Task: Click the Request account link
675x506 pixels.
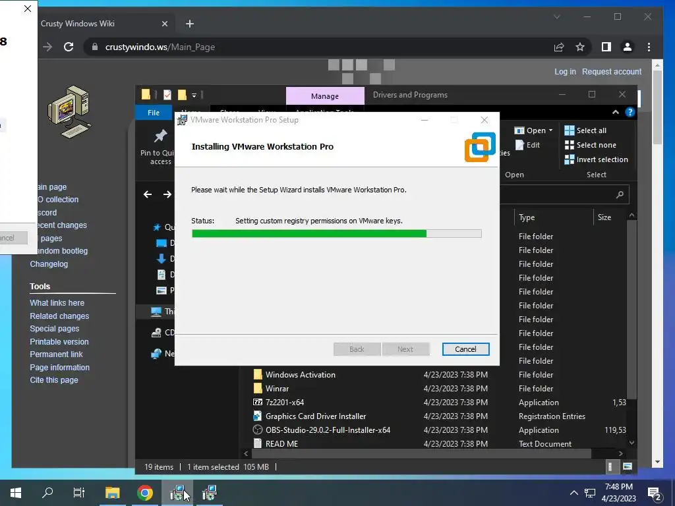Action: coord(611,71)
